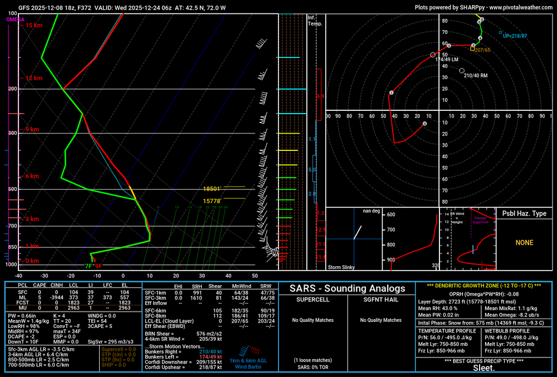Switch to the SGFNT HAIL analogs column
The width and height of the screenshot is (557, 377).
coord(380,299)
